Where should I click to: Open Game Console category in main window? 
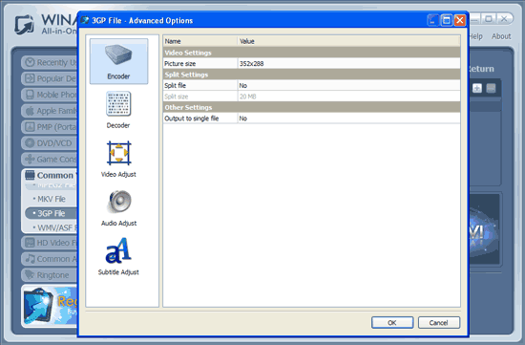click(50, 160)
